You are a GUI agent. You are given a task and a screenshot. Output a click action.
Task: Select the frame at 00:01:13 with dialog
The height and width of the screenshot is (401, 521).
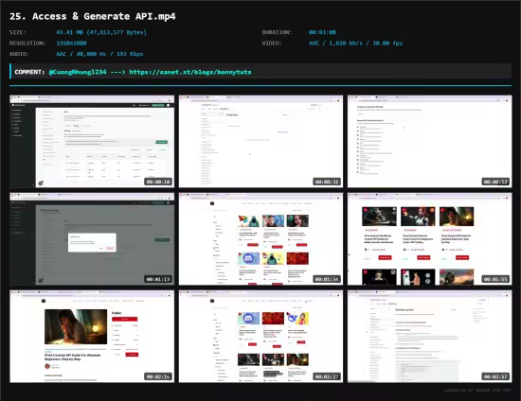(x=92, y=239)
